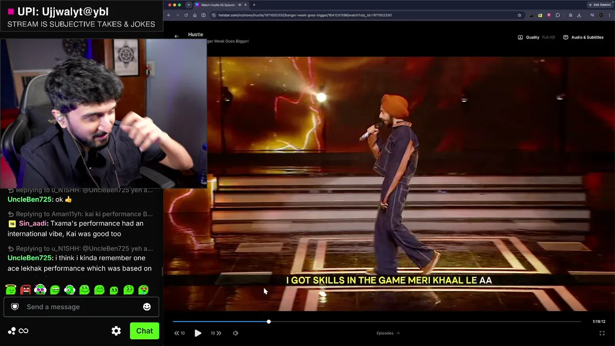The width and height of the screenshot is (615, 346).
Task: Open the browser profile avatar
Action: click(601, 15)
